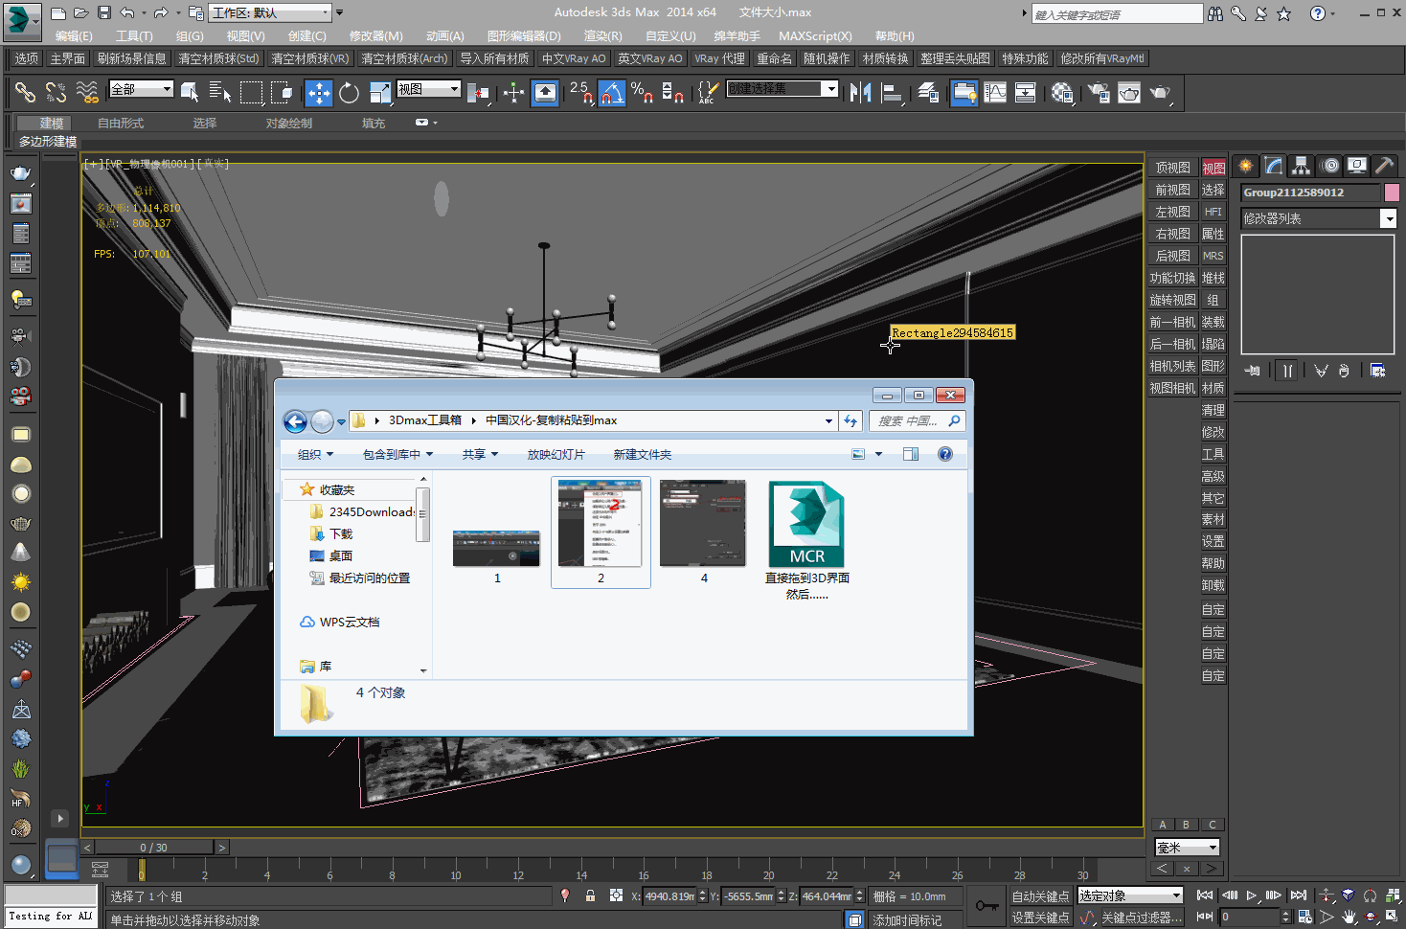Click the 顶视图 top view button

[x=1172, y=168]
